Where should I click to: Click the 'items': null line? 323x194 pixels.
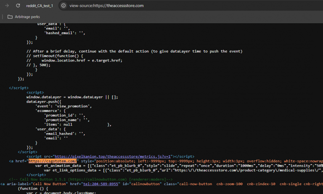[x=58, y=125]
